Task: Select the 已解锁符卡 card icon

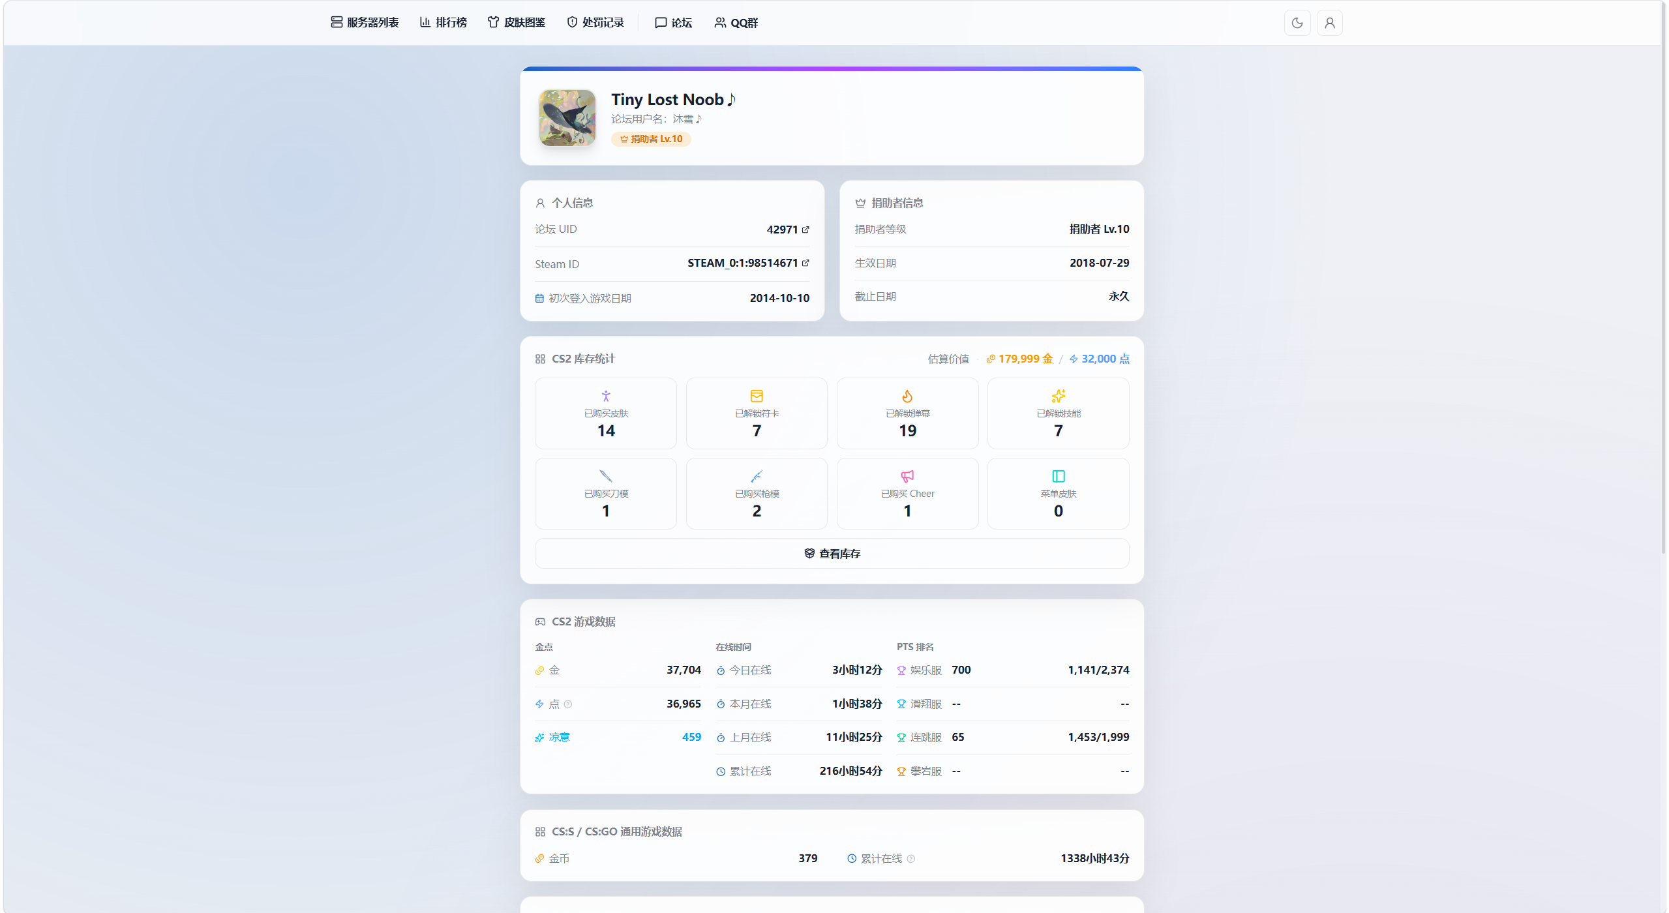Action: 757,396
